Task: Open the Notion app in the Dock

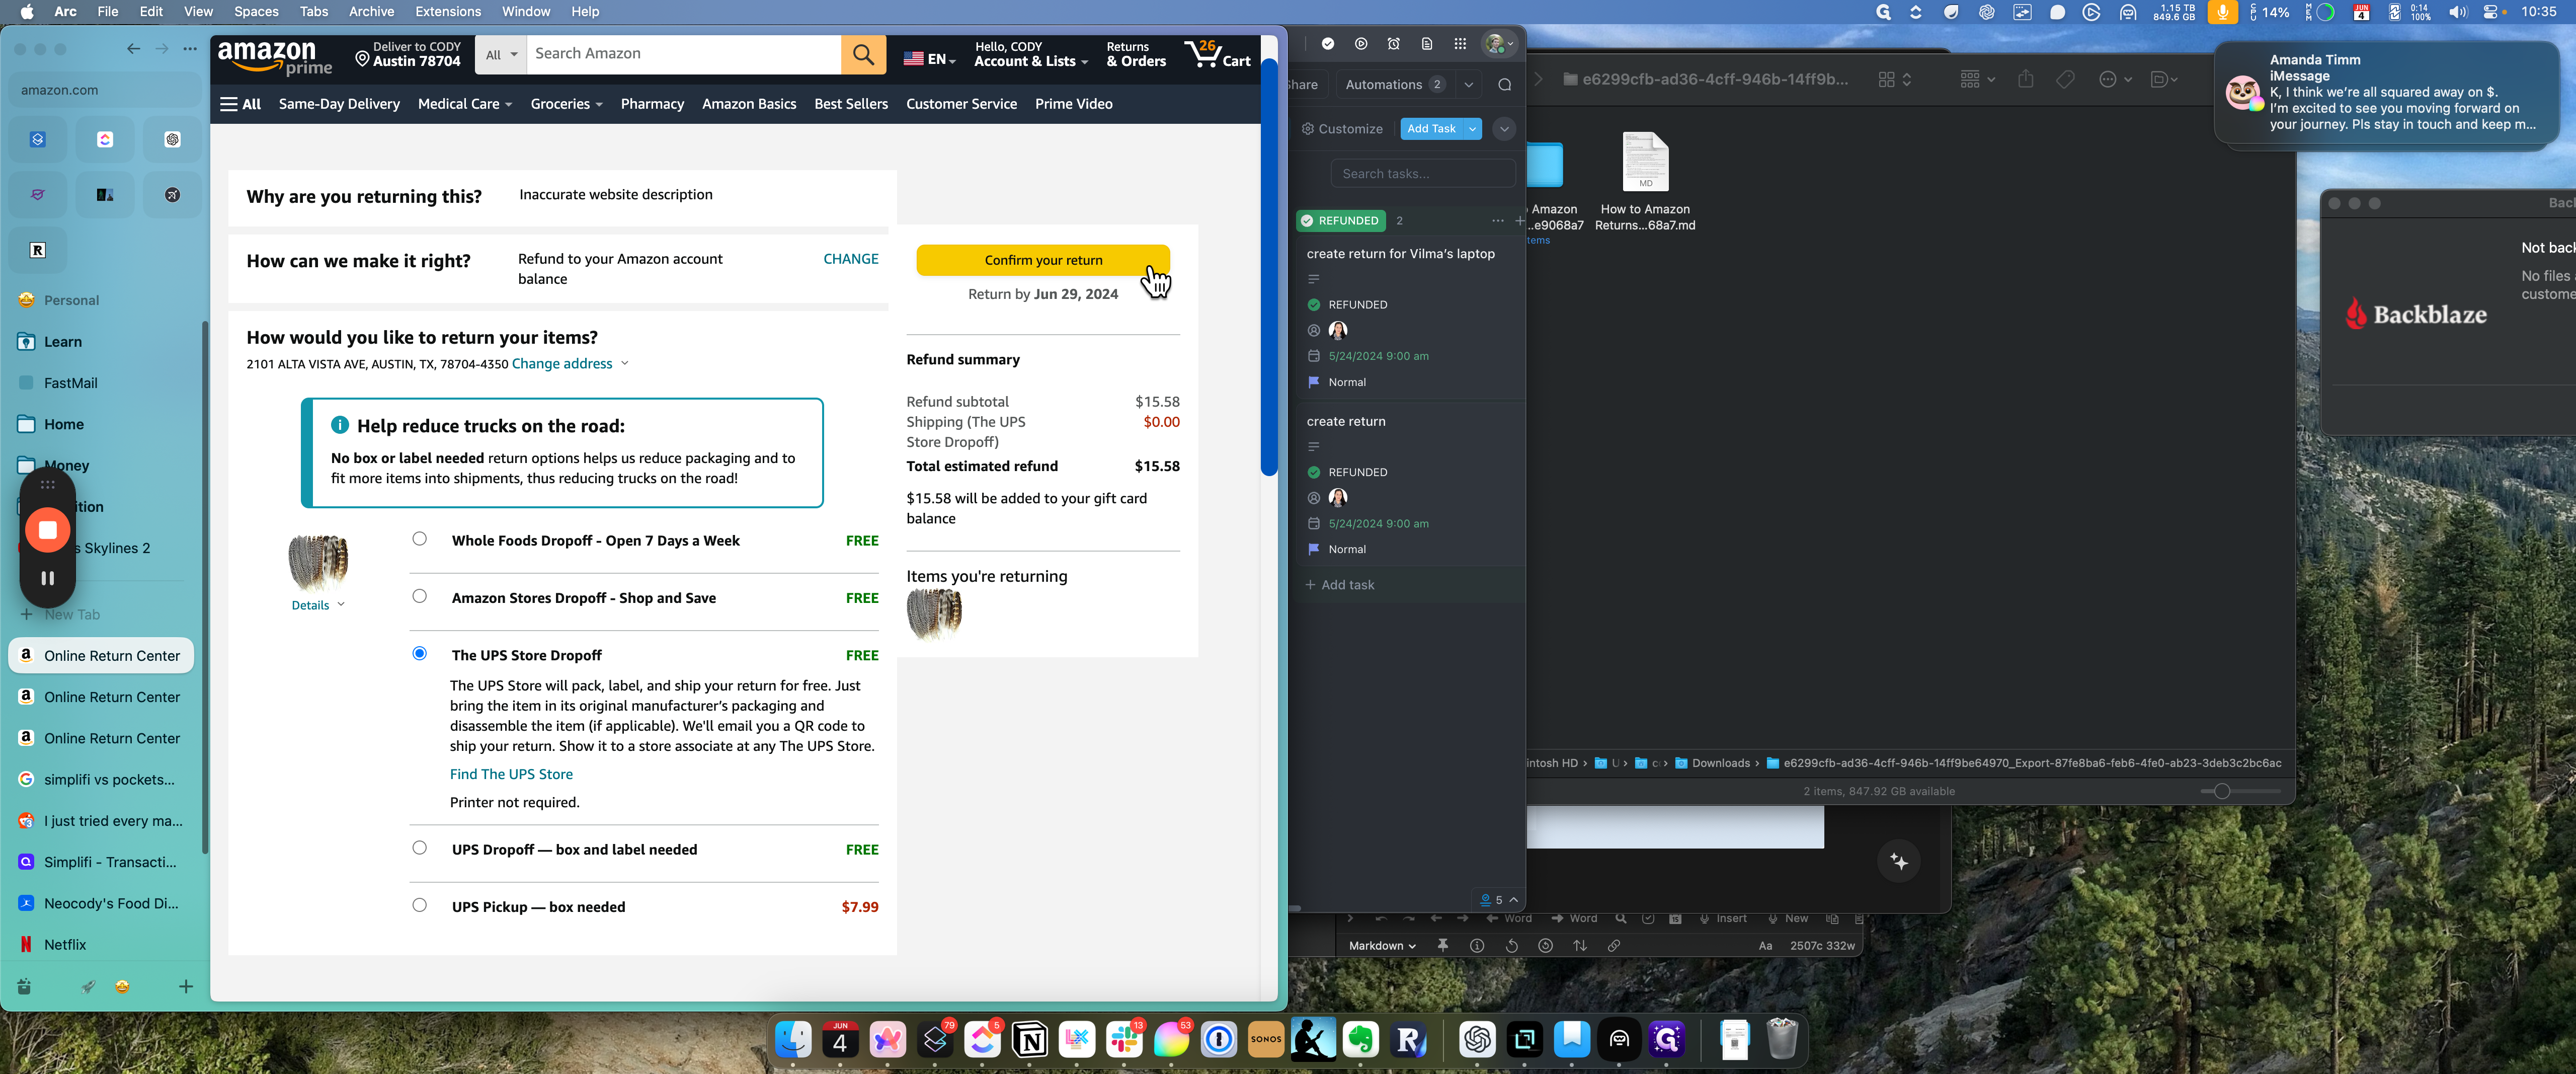Action: click(x=1030, y=1040)
